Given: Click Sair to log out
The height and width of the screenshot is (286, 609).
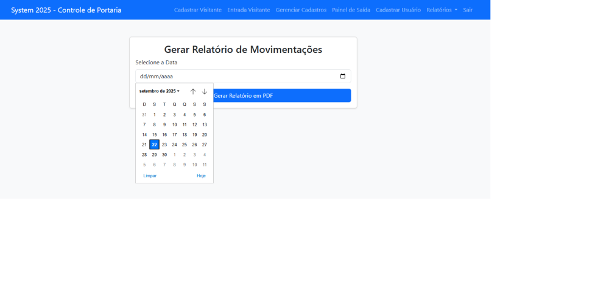Looking at the screenshot, I should click(x=468, y=10).
